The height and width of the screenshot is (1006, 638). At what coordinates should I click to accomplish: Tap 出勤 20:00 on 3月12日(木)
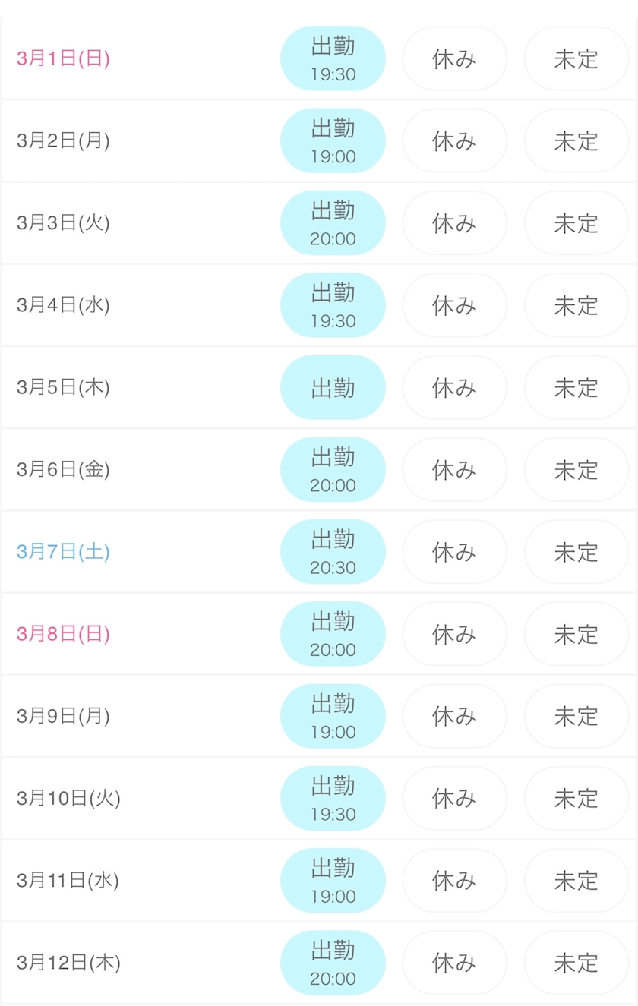[x=333, y=963]
